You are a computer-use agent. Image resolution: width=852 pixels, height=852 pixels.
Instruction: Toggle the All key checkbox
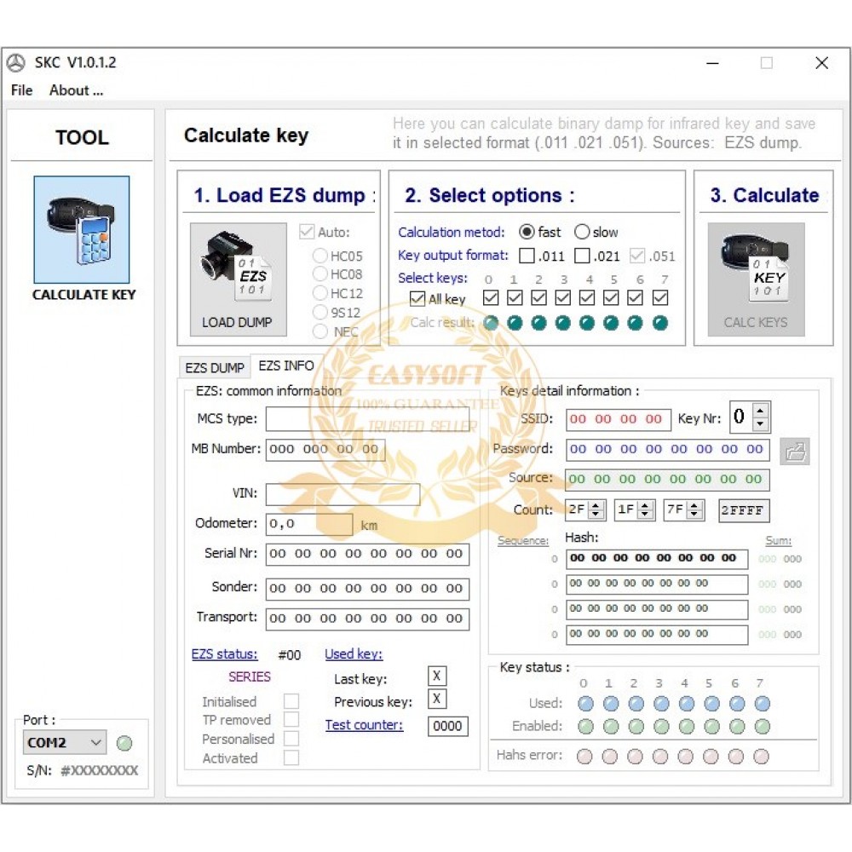point(417,299)
